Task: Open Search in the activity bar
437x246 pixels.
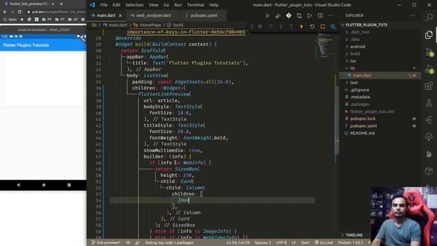Action: click(429, 18)
